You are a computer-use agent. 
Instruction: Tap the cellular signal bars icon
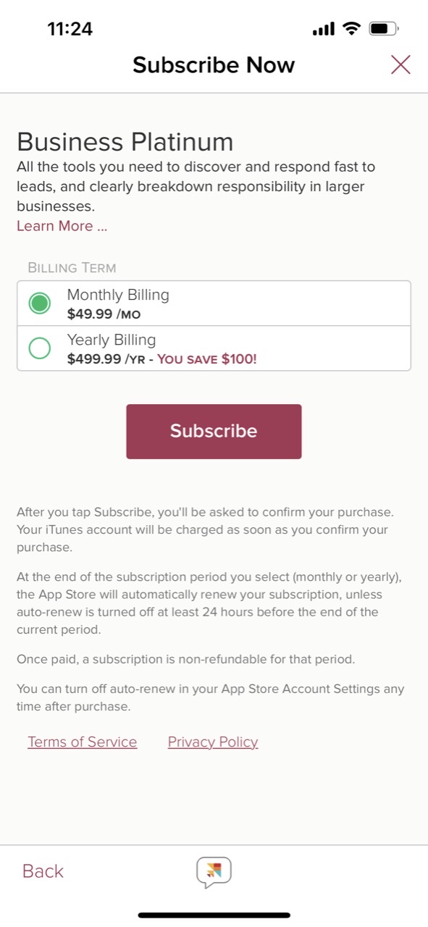click(x=323, y=30)
